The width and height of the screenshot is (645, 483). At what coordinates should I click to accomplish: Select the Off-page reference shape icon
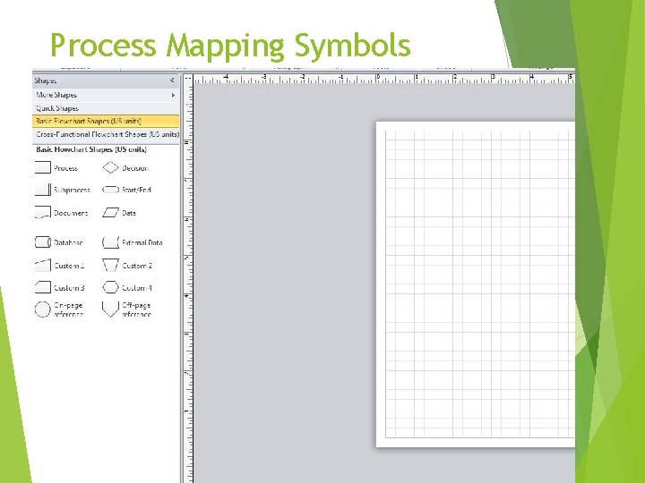coord(110,309)
